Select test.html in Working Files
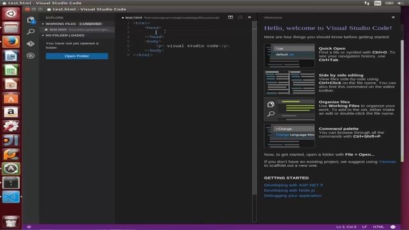Screen dimensions: 409x230 (77, 29)
